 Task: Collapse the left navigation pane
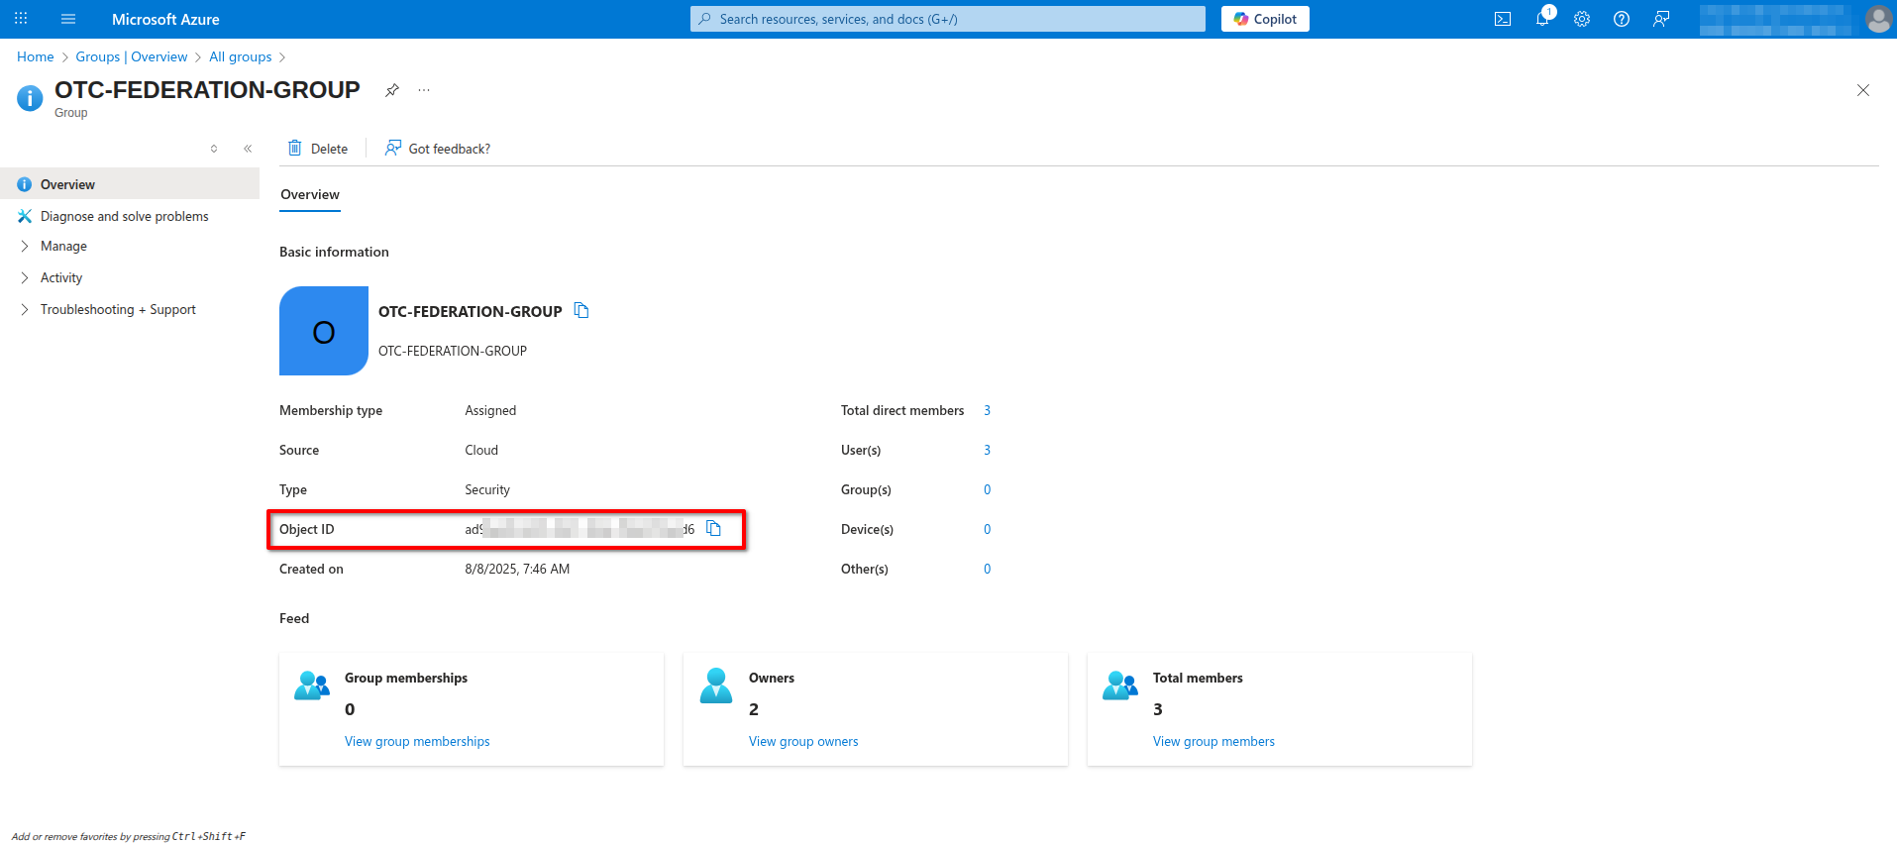click(248, 149)
